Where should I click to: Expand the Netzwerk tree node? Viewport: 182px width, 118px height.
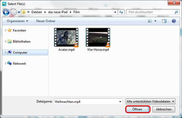(x=5, y=64)
